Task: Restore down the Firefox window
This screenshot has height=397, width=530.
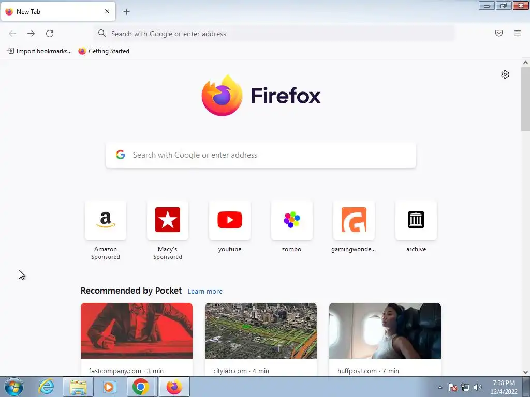Action: click(x=504, y=5)
